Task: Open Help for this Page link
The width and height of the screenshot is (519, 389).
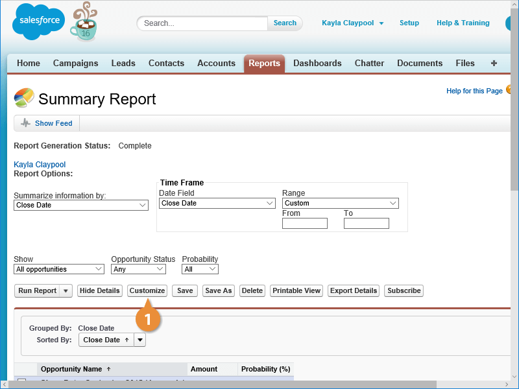Action: (x=474, y=91)
